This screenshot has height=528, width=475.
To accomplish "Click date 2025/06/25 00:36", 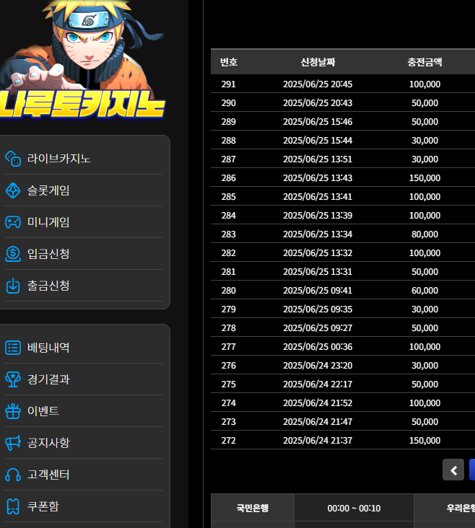I will click(318, 347).
